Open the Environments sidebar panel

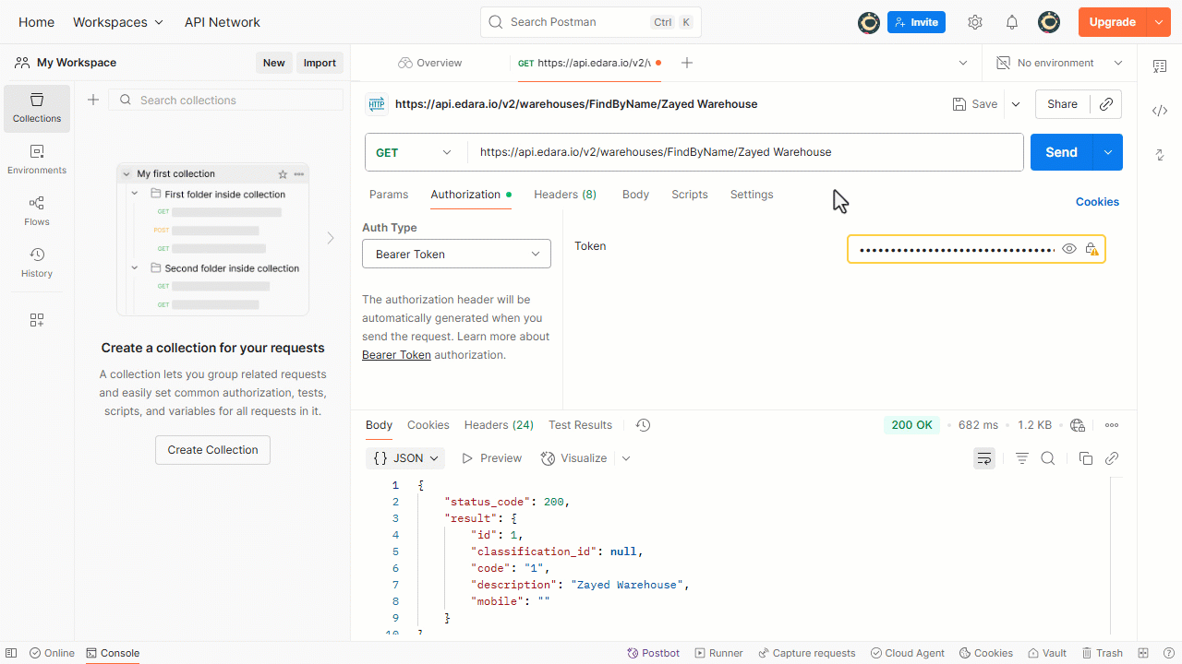(37, 160)
